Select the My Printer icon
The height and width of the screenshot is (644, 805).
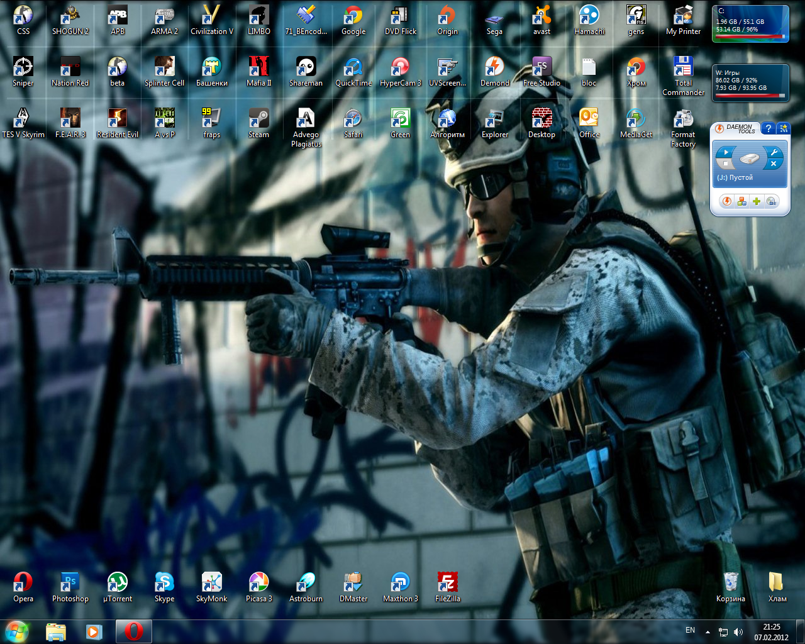point(684,20)
